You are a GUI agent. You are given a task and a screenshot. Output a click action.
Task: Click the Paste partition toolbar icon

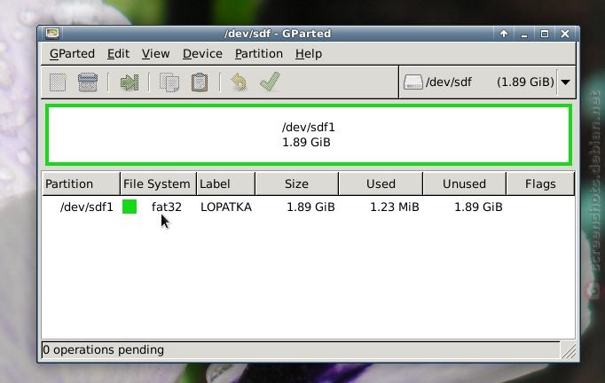click(x=200, y=82)
